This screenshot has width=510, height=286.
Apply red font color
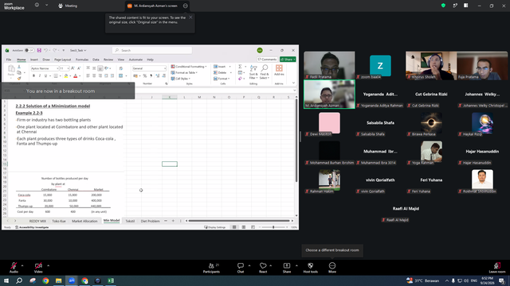point(76,76)
